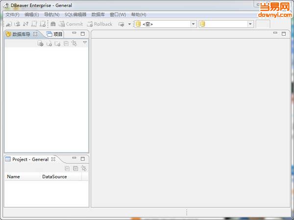The width and height of the screenshot is (294, 220).
Task: Toggle link with editor in Project panel
Action: pos(84,168)
